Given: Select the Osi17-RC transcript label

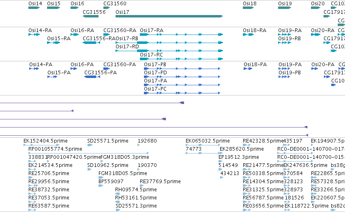Looking at the screenshot, I should click(151, 54).
